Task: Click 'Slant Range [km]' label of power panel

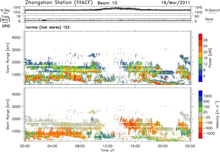Action: coord(8,58)
